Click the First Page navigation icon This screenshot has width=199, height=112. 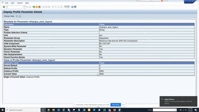(x=53, y=7)
